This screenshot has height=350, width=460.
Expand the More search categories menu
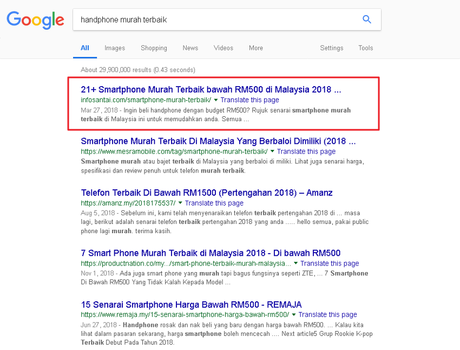[x=256, y=48]
